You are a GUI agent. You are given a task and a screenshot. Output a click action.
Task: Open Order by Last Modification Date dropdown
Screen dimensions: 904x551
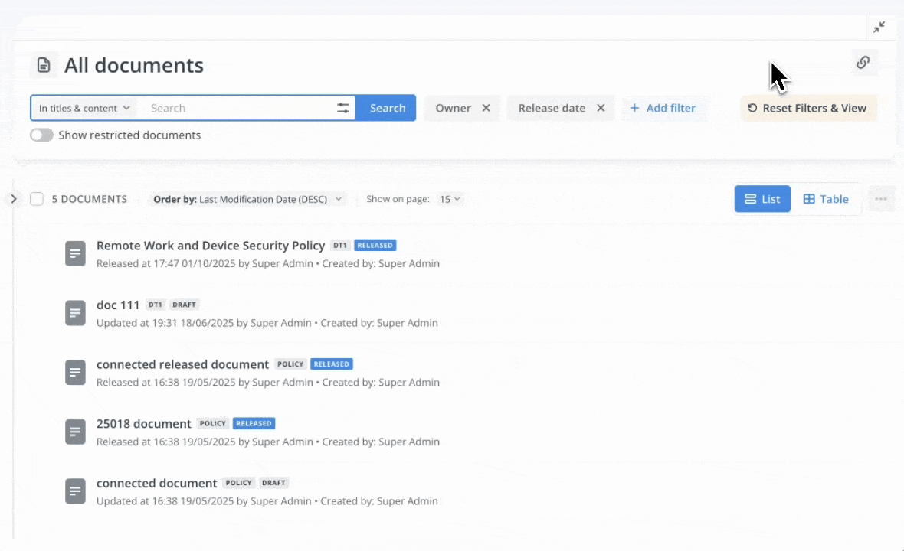point(248,199)
